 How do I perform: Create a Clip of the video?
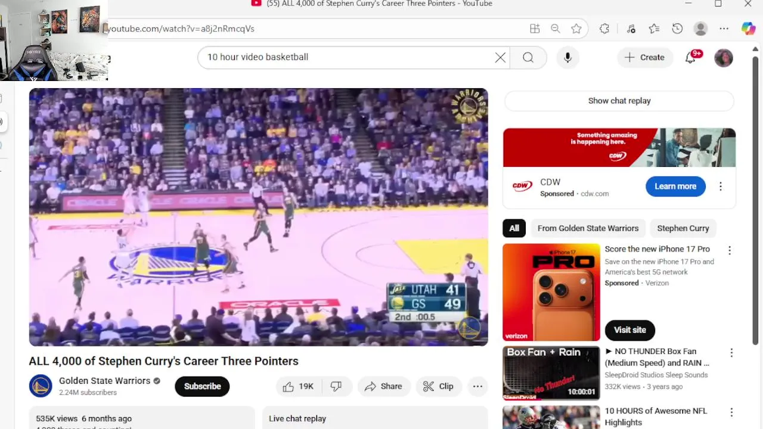[439, 386]
